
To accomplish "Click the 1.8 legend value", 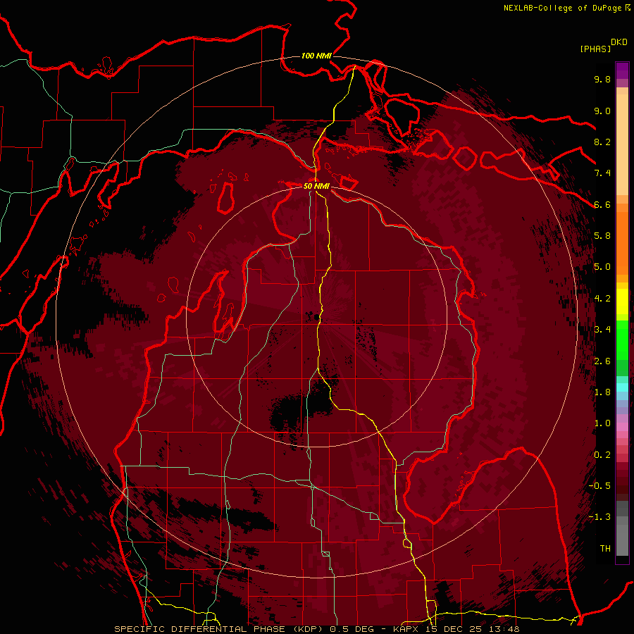I will coord(602,392).
